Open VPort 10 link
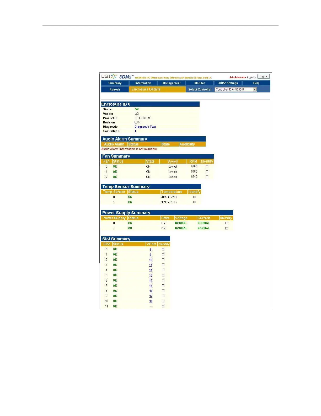Image resolution: width=321 pixels, height=416 pixels. pyautogui.click(x=151, y=260)
